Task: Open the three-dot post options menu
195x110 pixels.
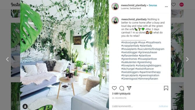Action: 166,7
